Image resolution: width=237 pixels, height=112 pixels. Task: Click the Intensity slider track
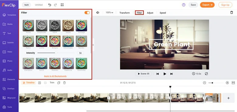[x=56, y=53]
